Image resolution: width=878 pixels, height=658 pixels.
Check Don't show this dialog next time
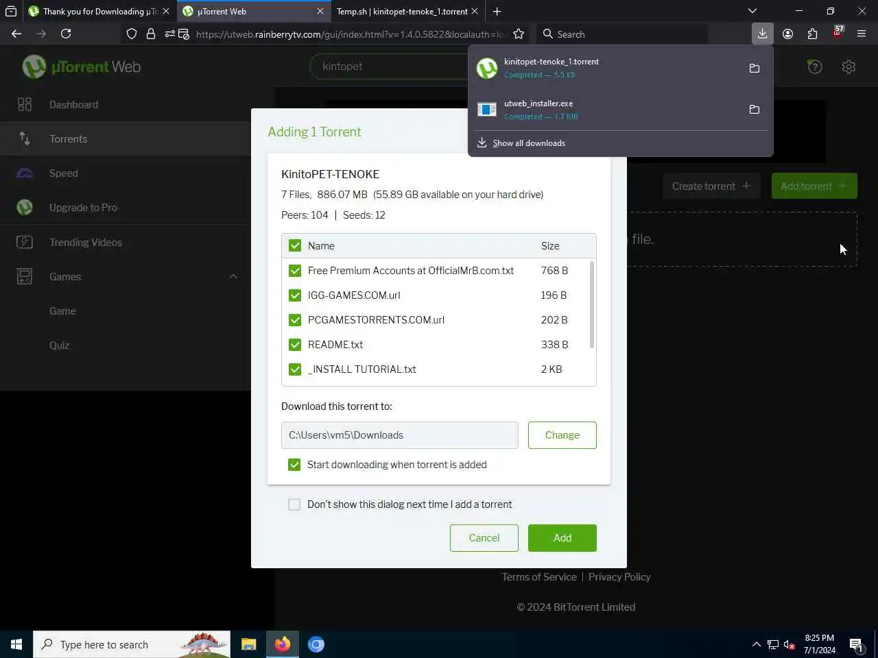coord(294,504)
